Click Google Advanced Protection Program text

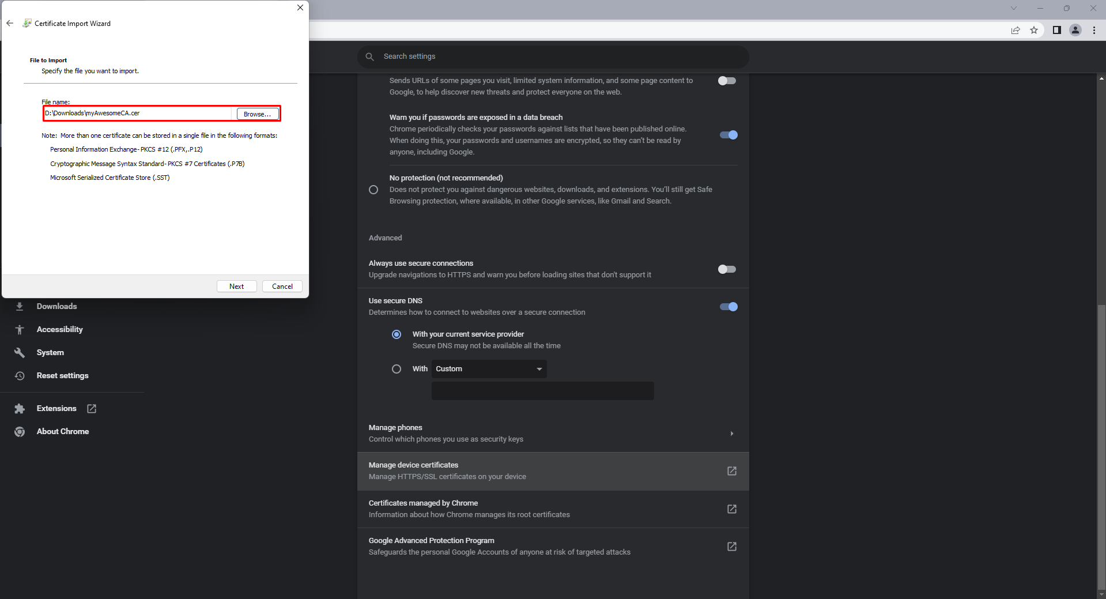click(x=431, y=541)
